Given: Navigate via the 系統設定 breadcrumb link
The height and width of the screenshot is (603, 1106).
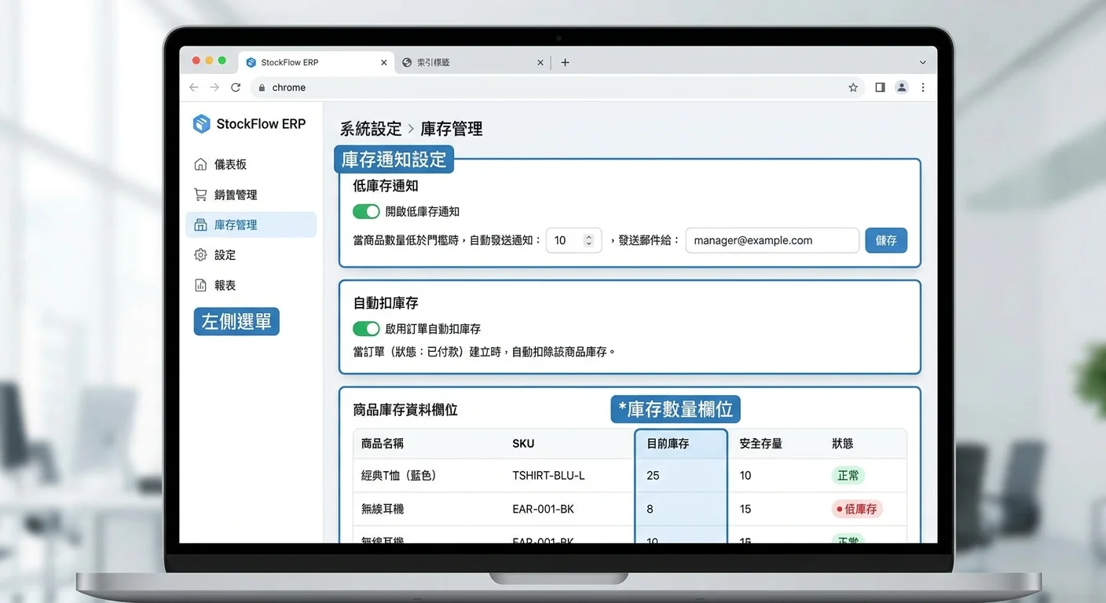Looking at the screenshot, I should click(x=369, y=128).
